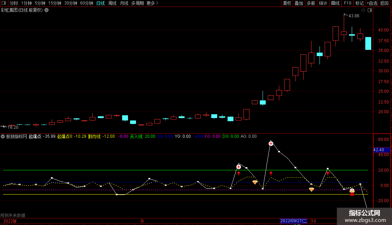Click the first red plus signal marker

coord(239,167)
